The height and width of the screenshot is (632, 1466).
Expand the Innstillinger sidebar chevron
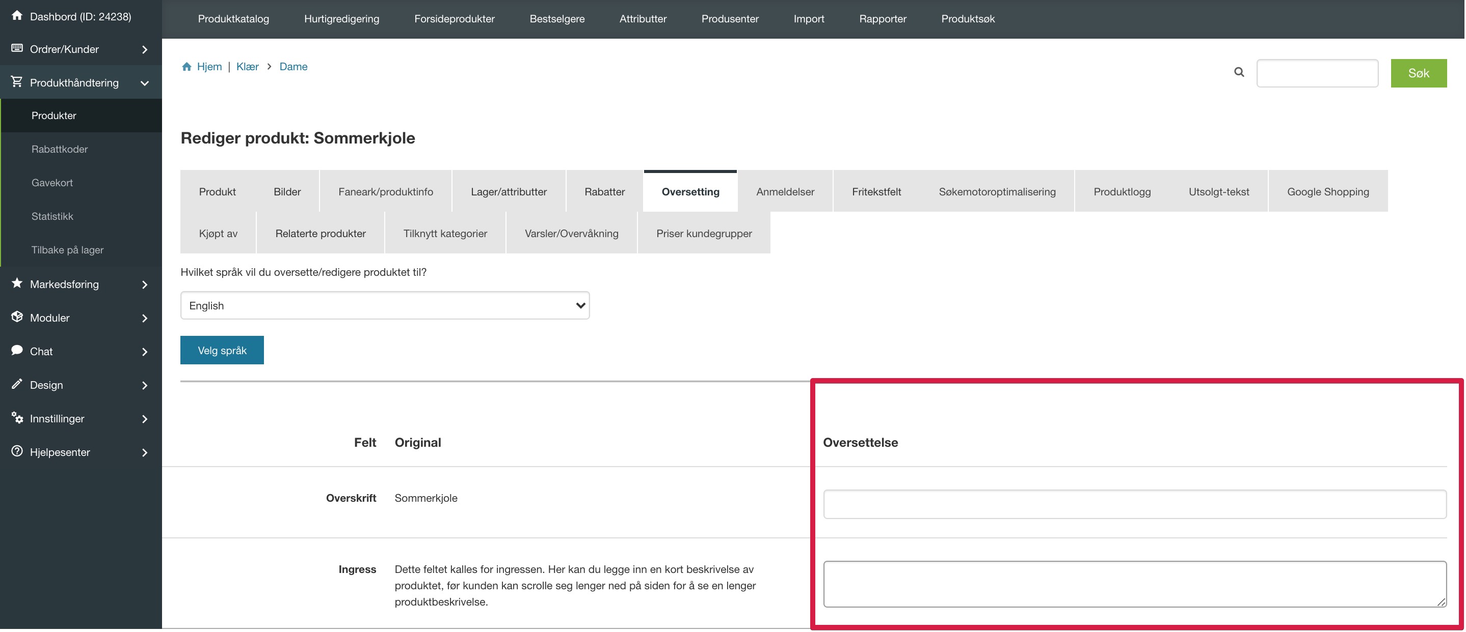point(145,419)
